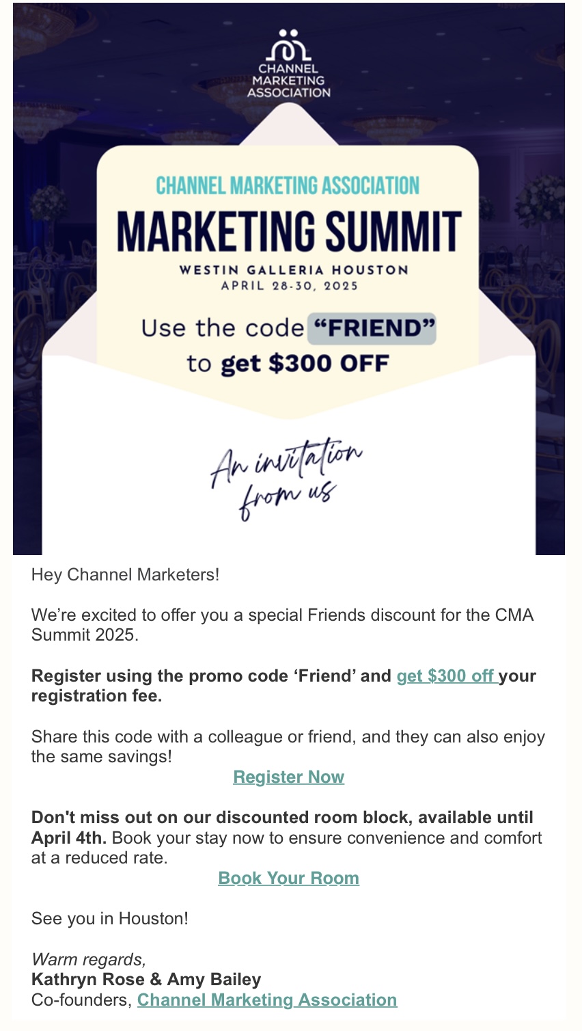This screenshot has height=1031, width=582.
Task: Visit the 'Channel Marketing Association' signature link
Action: click(x=267, y=1000)
